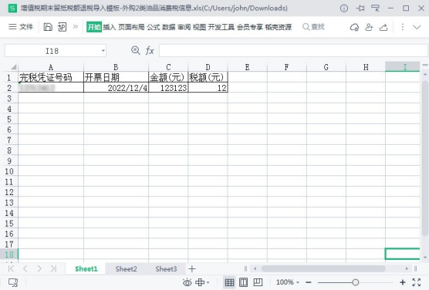Viewport: 429px width, 290px height.
Task: Switch to normal grid view mode
Action: click(x=229, y=282)
